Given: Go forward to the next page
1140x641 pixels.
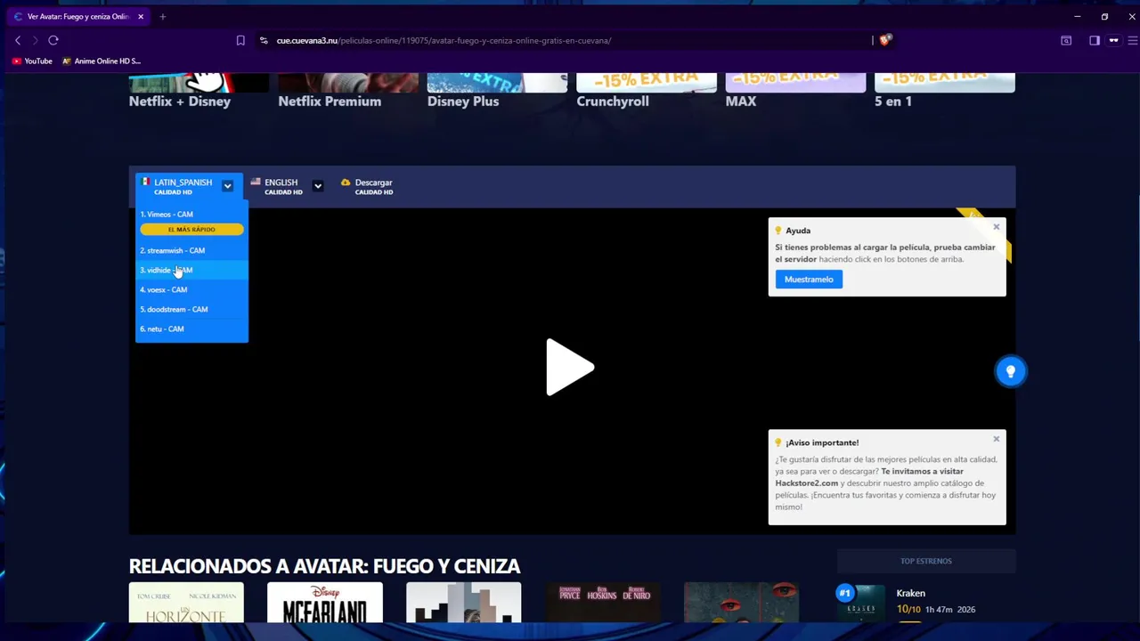Looking at the screenshot, I should [x=35, y=40].
